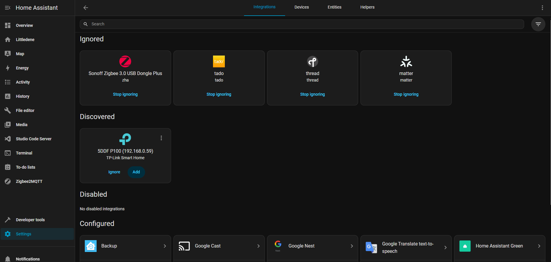Click the Littledene home icon
This screenshot has height=262, width=551.
coord(8,40)
